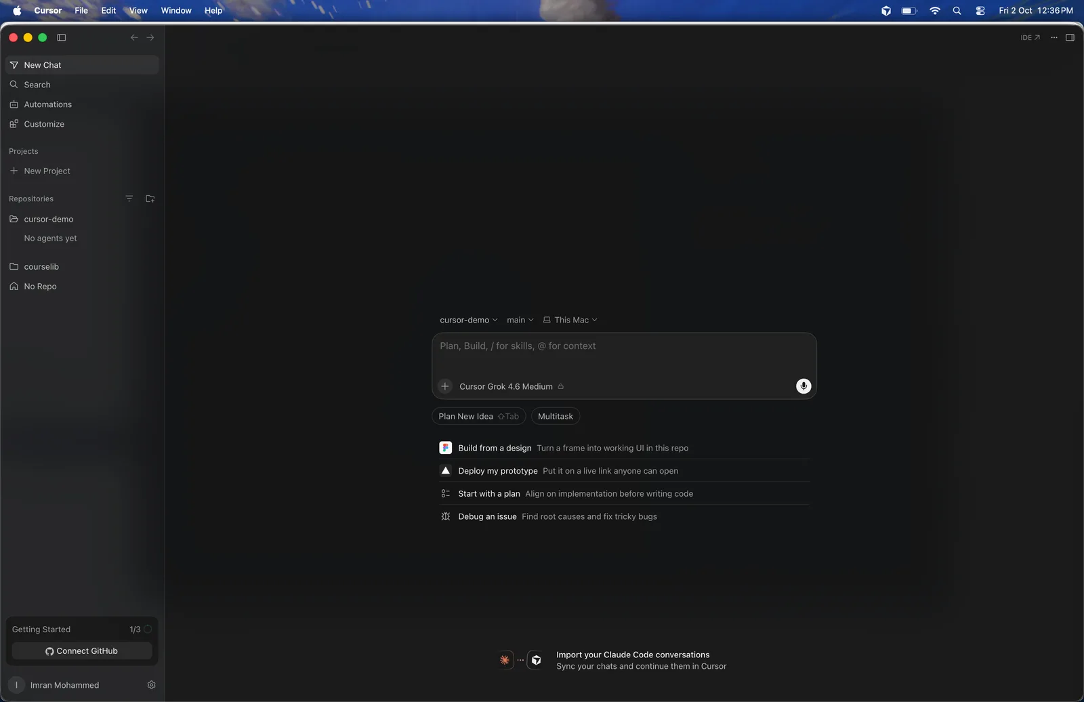Click the Plan New Idea button
The image size is (1084, 702).
pyautogui.click(x=478, y=416)
